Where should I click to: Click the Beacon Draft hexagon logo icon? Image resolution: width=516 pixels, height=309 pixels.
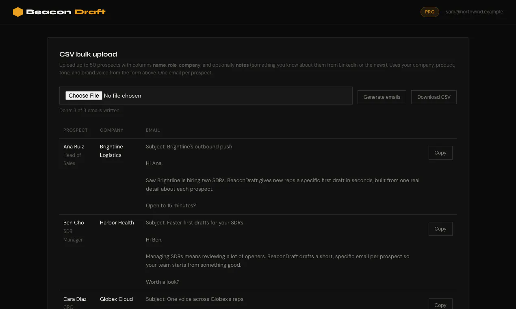18,12
